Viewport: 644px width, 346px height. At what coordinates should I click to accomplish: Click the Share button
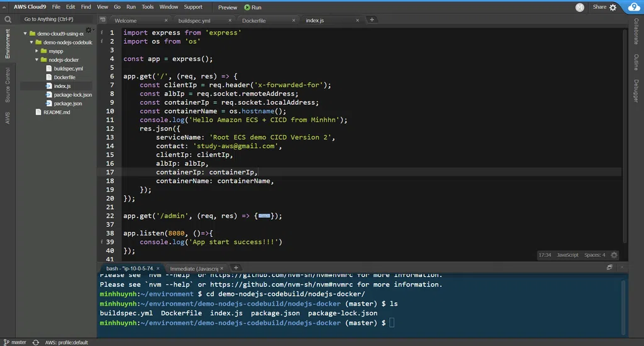(599, 7)
